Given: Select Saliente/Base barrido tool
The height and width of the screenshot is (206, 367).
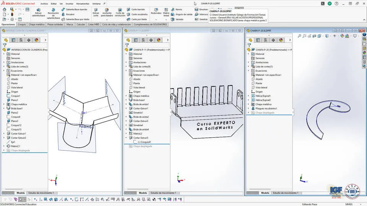Looking at the screenshot, I should tap(74, 10).
